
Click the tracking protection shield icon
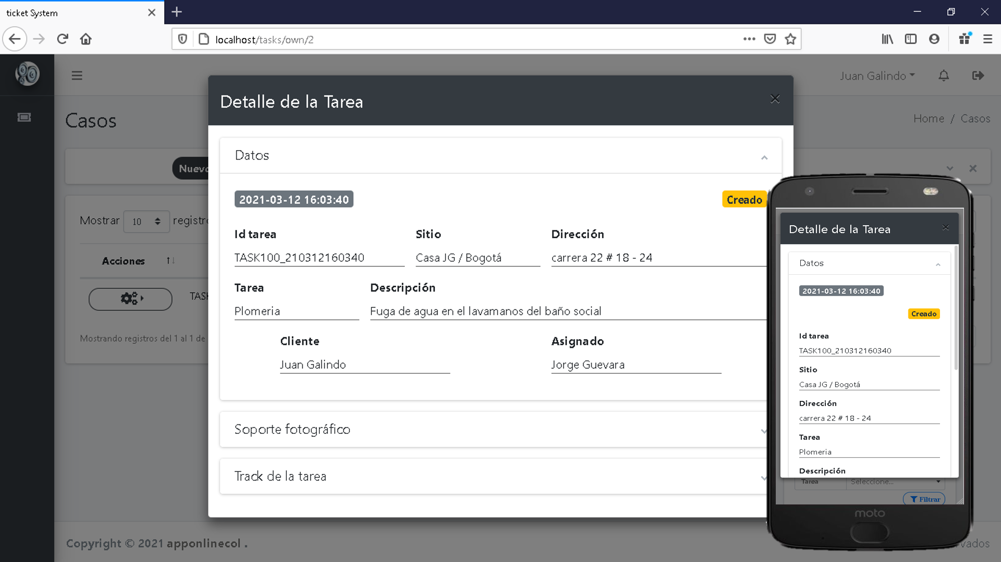pyautogui.click(x=183, y=39)
